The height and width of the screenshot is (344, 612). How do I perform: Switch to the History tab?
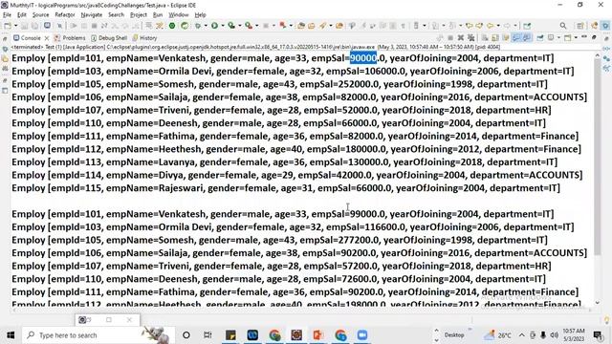click(x=144, y=38)
